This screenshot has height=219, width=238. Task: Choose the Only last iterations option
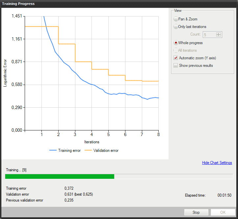click(x=176, y=27)
